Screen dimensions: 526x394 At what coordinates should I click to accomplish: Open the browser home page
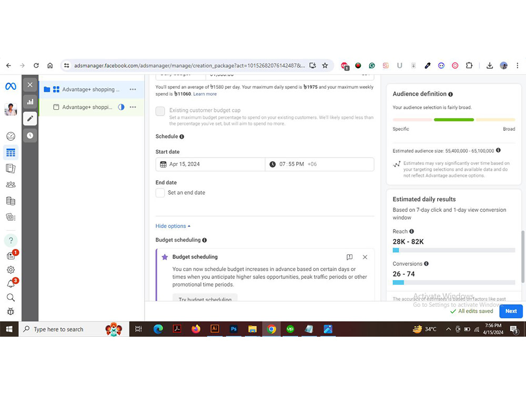[x=50, y=66]
